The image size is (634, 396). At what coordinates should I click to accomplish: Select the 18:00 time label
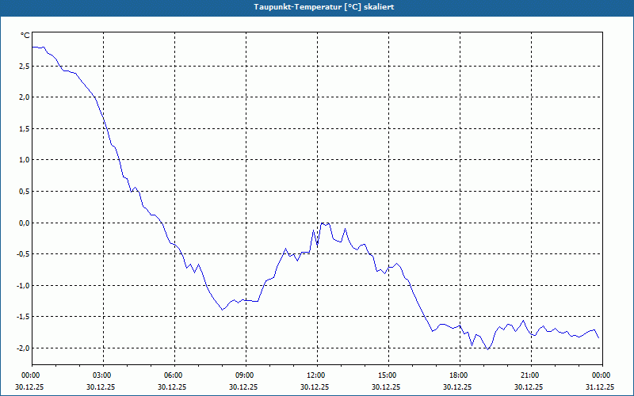(x=460, y=375)
